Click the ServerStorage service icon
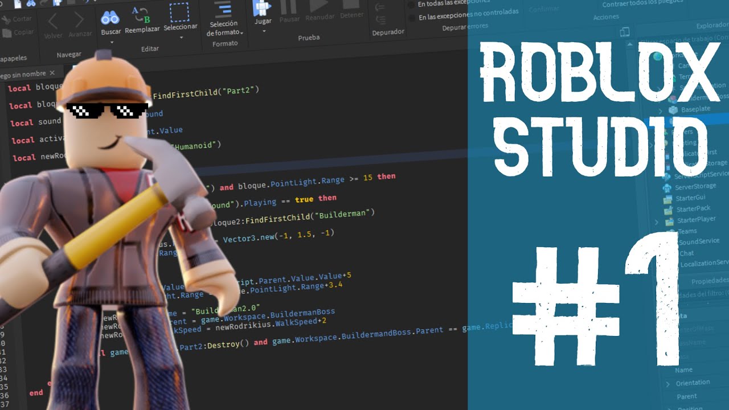Screen dimensions: 729x410 coord(667,188)
